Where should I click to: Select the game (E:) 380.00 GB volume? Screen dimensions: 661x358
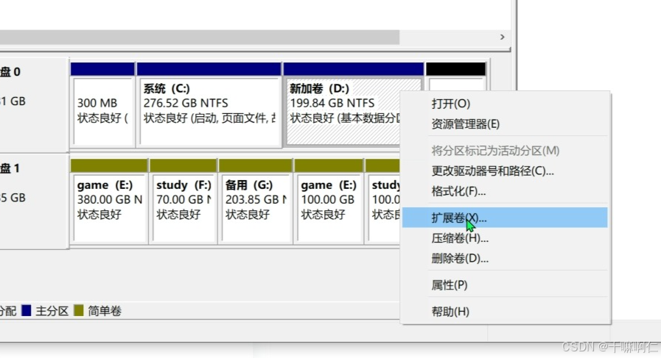point(109,201)
